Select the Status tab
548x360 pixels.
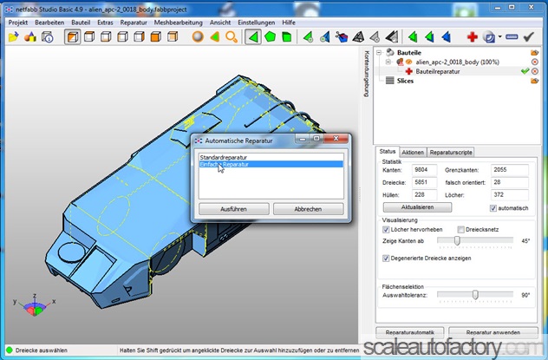388,151
